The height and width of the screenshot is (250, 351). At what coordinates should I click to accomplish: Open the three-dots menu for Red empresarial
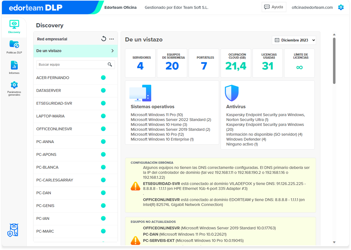click(x=112, y=39)
